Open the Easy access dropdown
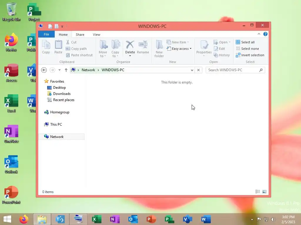The height and width of the screenshot is (225, 301). pyautogui.click(x=190, y=49)
